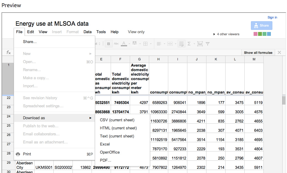Viewport: 287px width, 173px height.
Task: Open the functions dropdown arrow
Action: point(194,44)
